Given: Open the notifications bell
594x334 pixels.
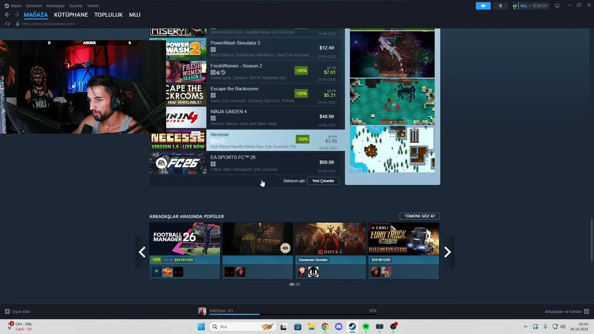Looking at the screenshot, I should pos(500,6).
